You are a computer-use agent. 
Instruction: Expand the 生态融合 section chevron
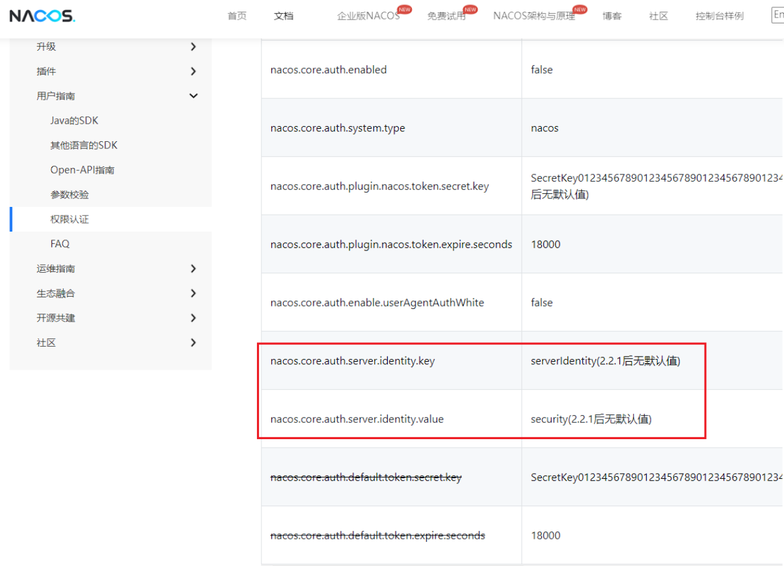click(x=193, y=293)
